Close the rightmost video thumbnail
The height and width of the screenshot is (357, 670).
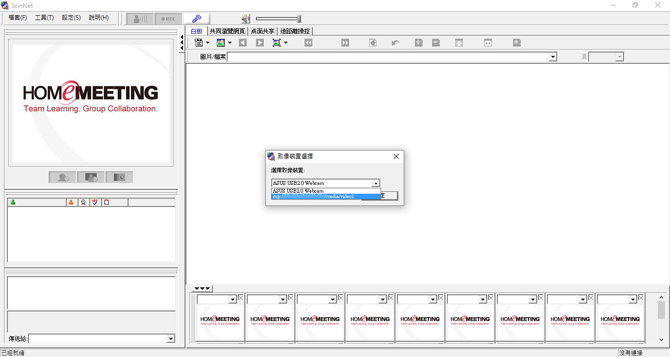pyautogui.click(x=641, y=298)
